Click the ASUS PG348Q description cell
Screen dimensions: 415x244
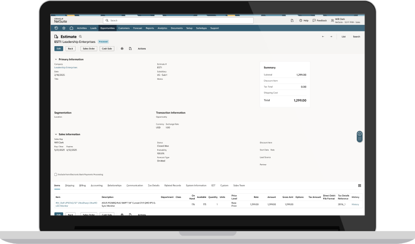click(129, 204)
